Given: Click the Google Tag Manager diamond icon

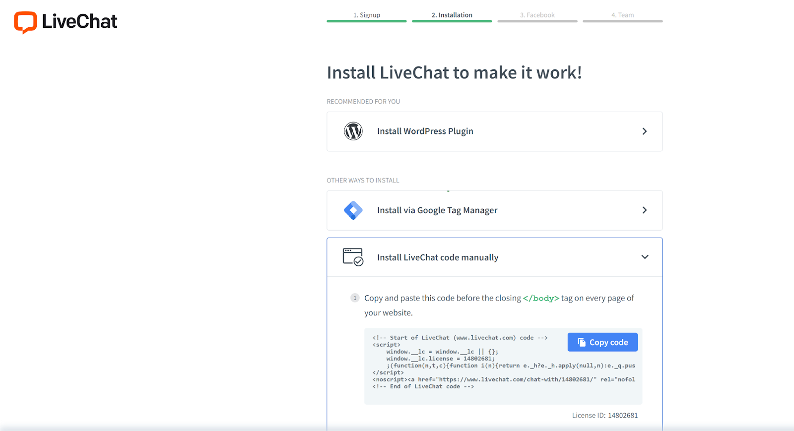Looking at the screenshot, I should tap(353, 210).
